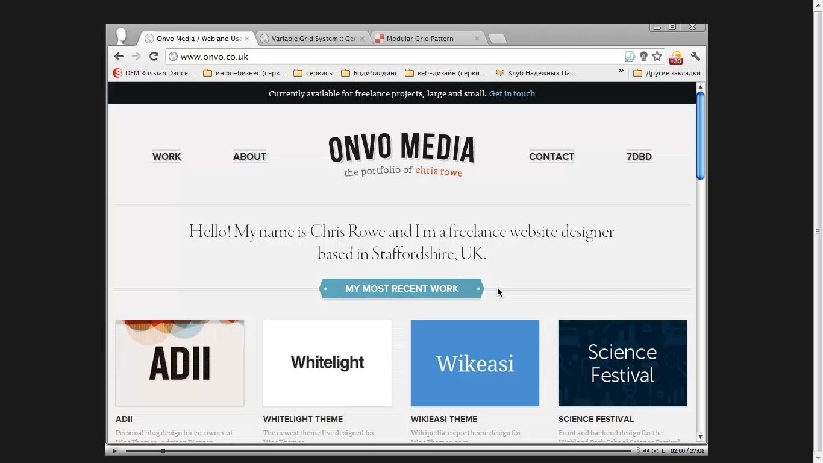Open the инфо-бизнес bookmarks folder
This screenshot has width=823, height=463.
pyautogui.click(x=245, y=73)
